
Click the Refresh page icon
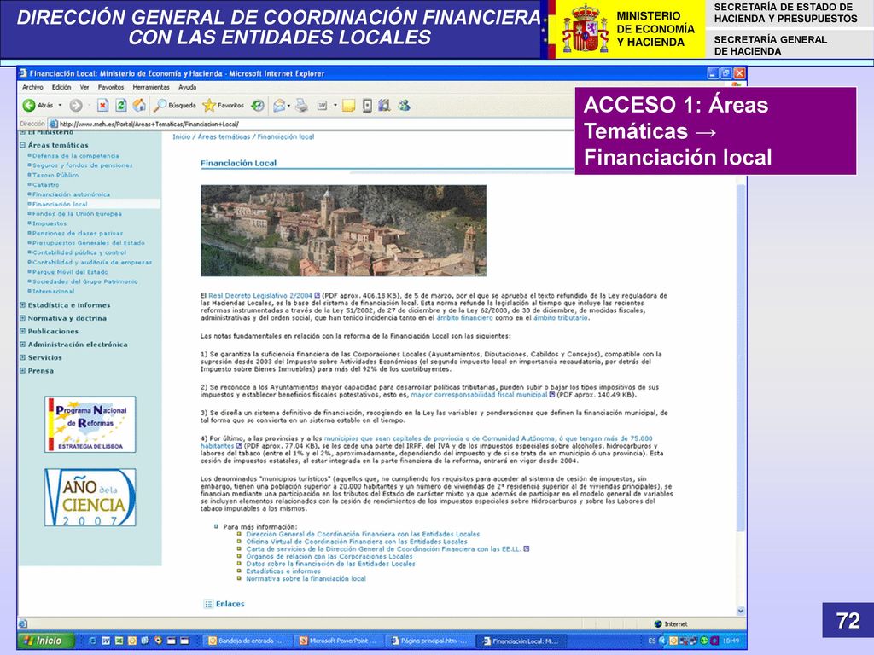(x=121, y=105)
